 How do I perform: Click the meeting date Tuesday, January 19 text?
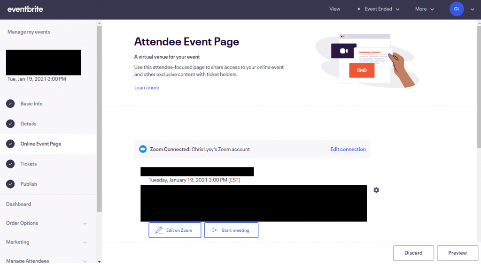(194, 180)
